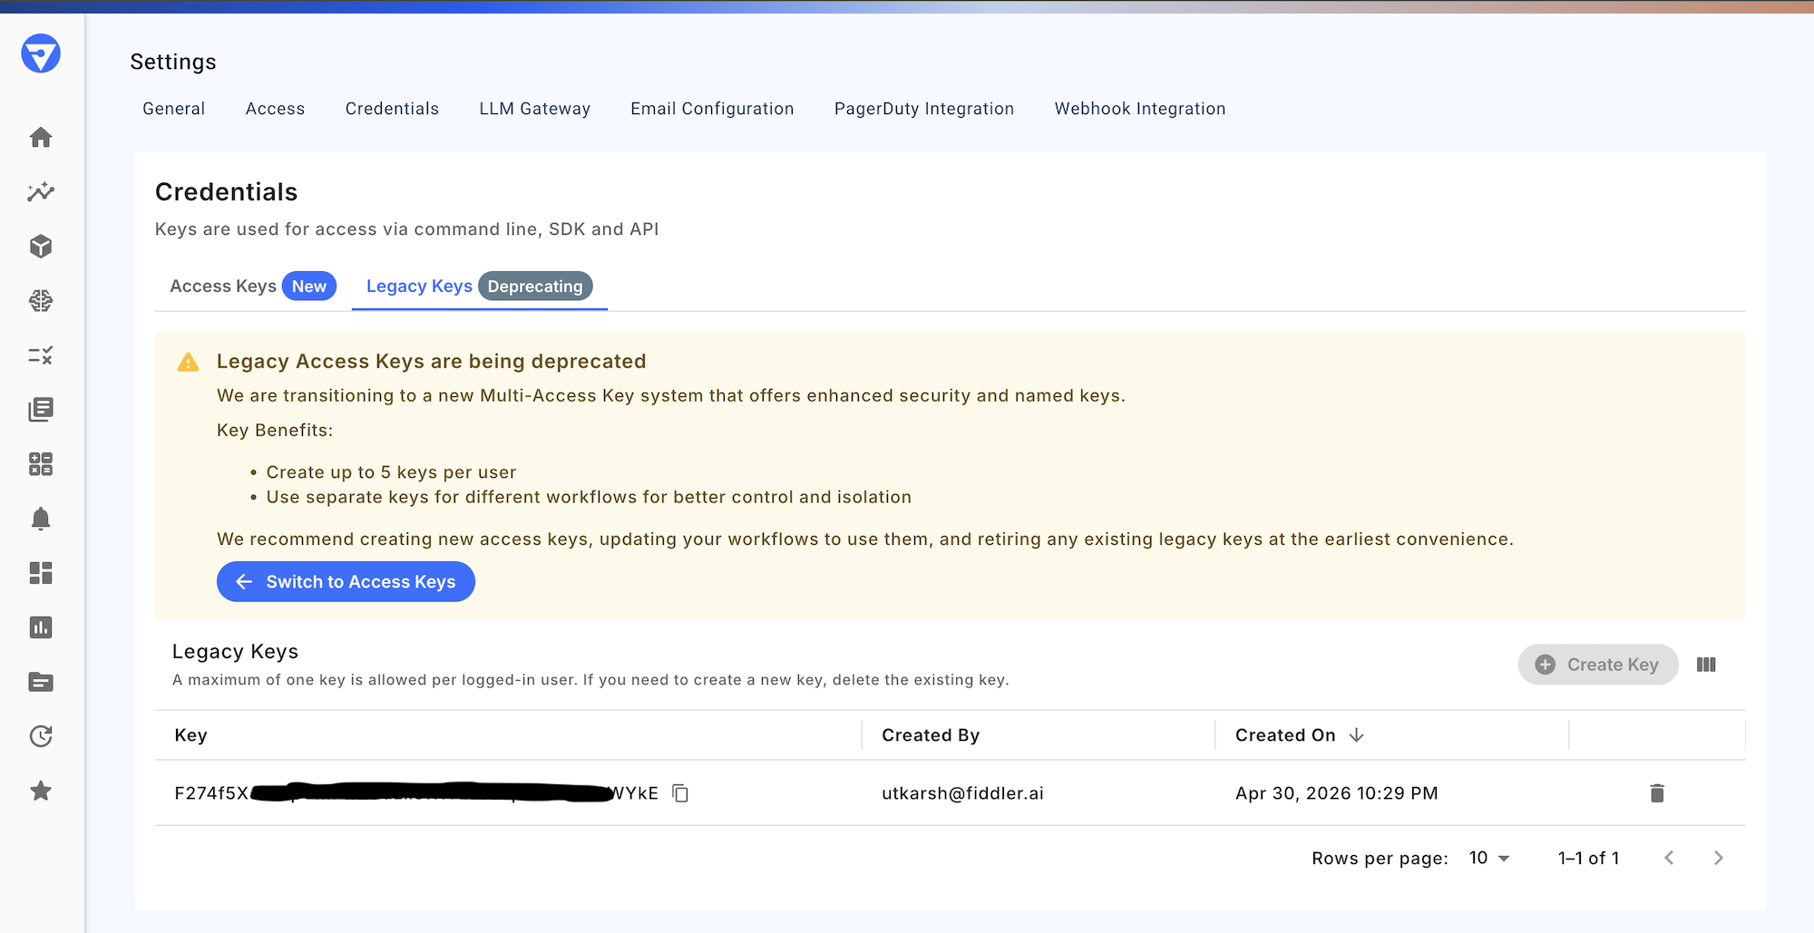
Task: Open the LLM Gateway tab
Action: pos(535,109)
